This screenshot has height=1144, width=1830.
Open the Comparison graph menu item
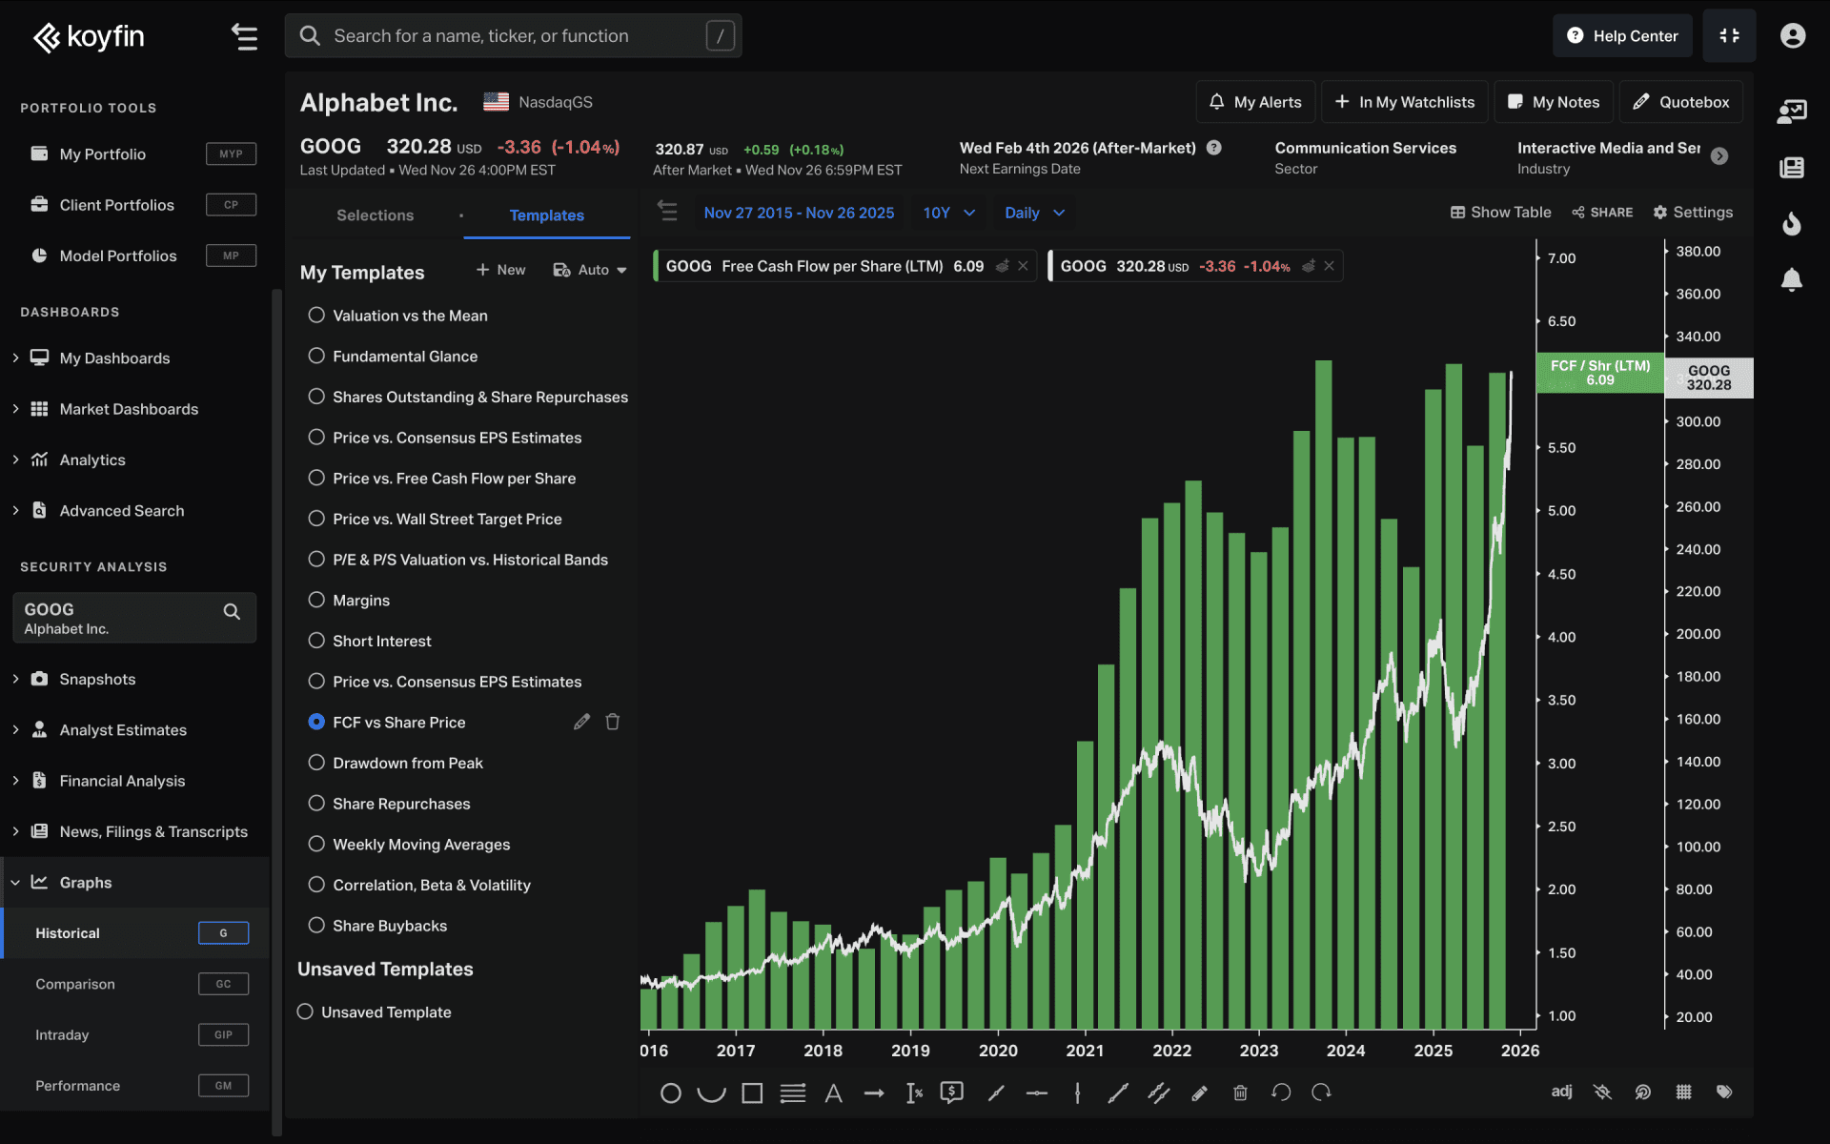click(75, 984)
